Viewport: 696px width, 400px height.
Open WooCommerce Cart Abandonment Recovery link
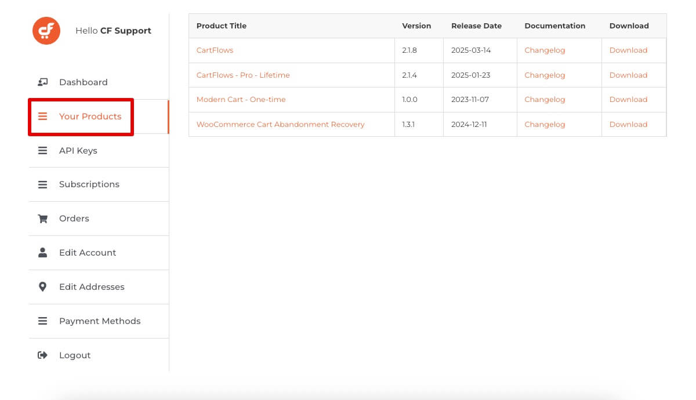[x=281, y=125]
